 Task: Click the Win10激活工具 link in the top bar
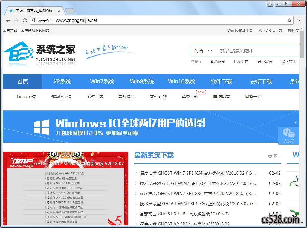240,31
